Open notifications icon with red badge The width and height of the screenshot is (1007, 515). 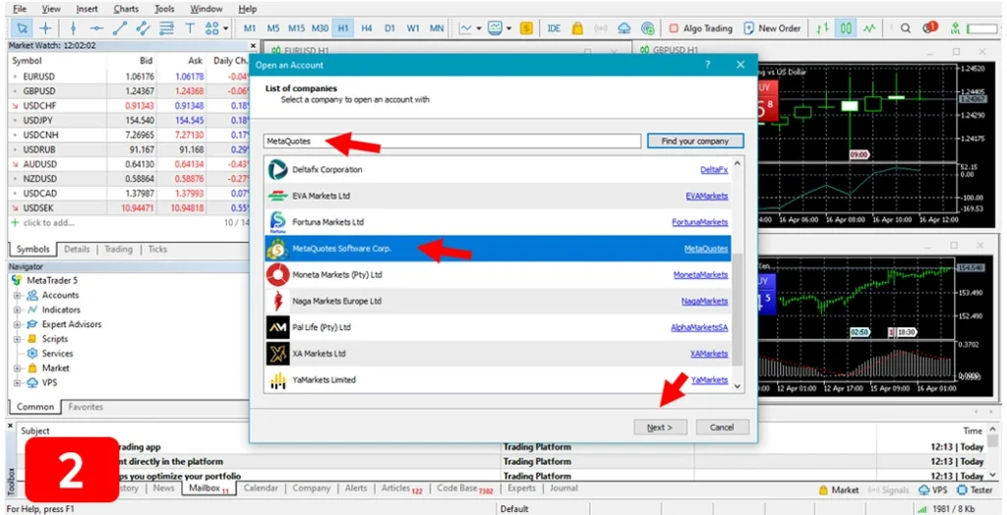point(929,28)
